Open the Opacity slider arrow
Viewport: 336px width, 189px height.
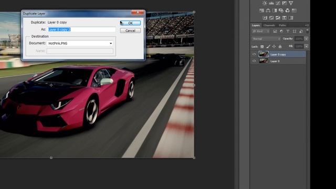[307, 39]
